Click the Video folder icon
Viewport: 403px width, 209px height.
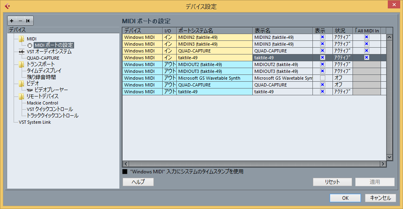tap(22, 83)
